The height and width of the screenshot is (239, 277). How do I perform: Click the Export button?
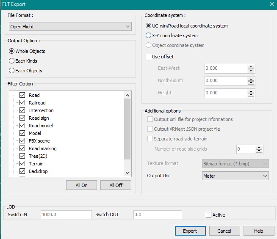pyautogui.click(x=190, y=231)
